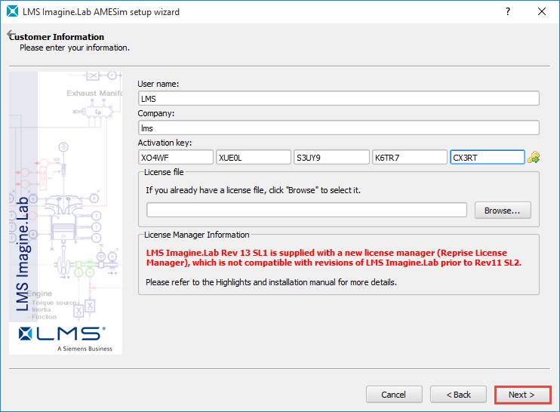Click the AMESim app icon in title bar
The height and width of the screenshot is (412, 560).
[12, 12]
